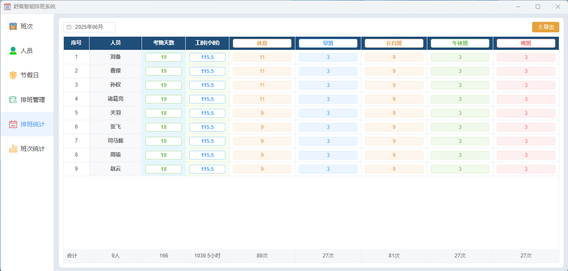Click the 班次 calendar icon in sidebar
Screen dimensions: 568x271
13,26
